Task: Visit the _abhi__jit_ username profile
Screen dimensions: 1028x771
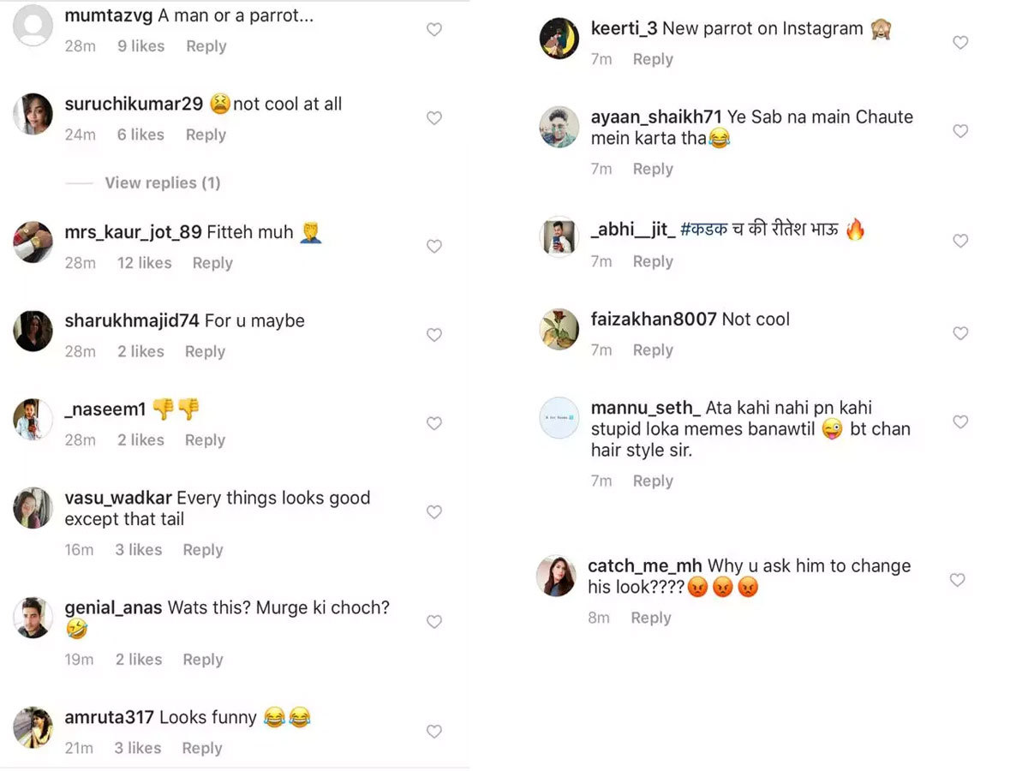Action: [632, 230]
